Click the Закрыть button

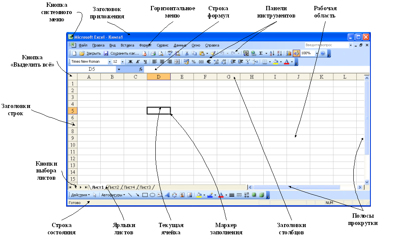(x=93, y=53)
